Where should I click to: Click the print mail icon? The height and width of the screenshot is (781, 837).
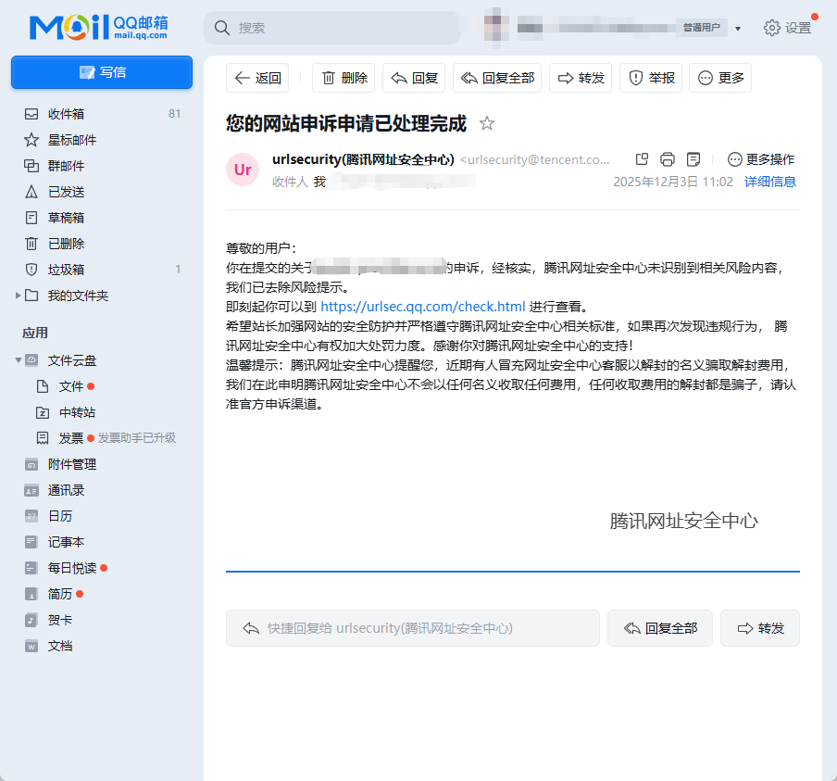tap(668, 159)
